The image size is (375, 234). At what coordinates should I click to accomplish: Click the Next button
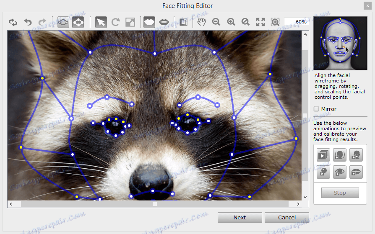240,217
